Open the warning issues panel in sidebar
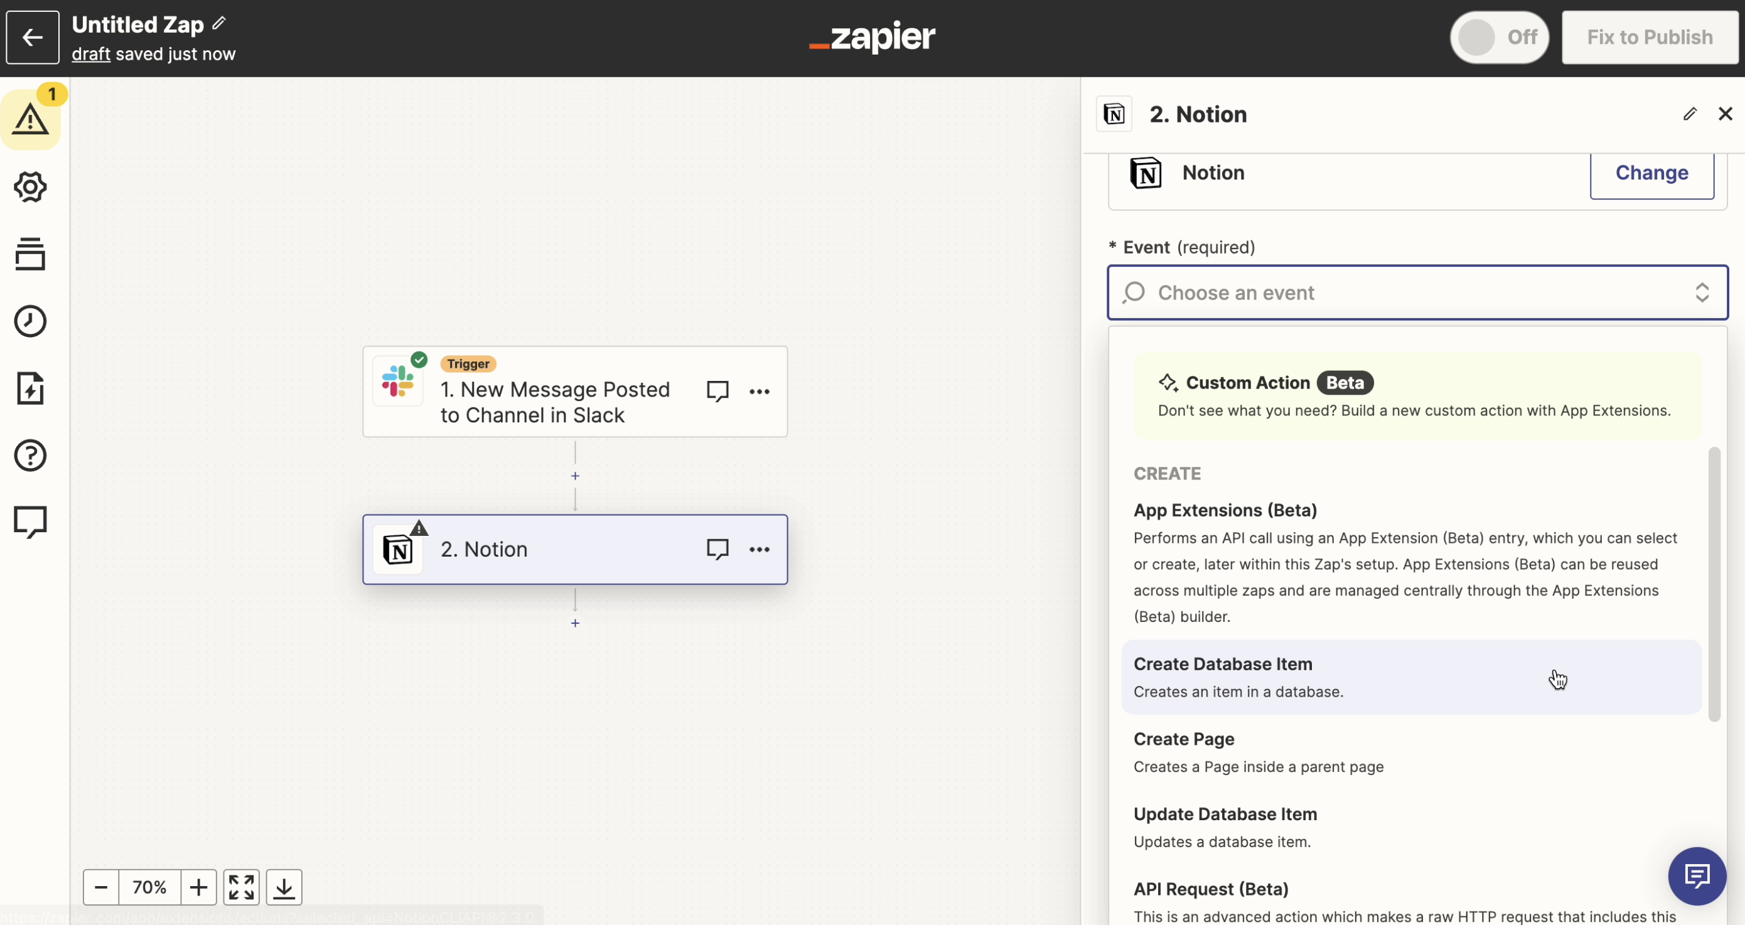Image resolution: width=1745 pixels, height=925 pixels. coord(31,119)
